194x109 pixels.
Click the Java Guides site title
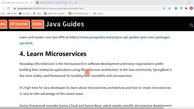click(65, 24)
